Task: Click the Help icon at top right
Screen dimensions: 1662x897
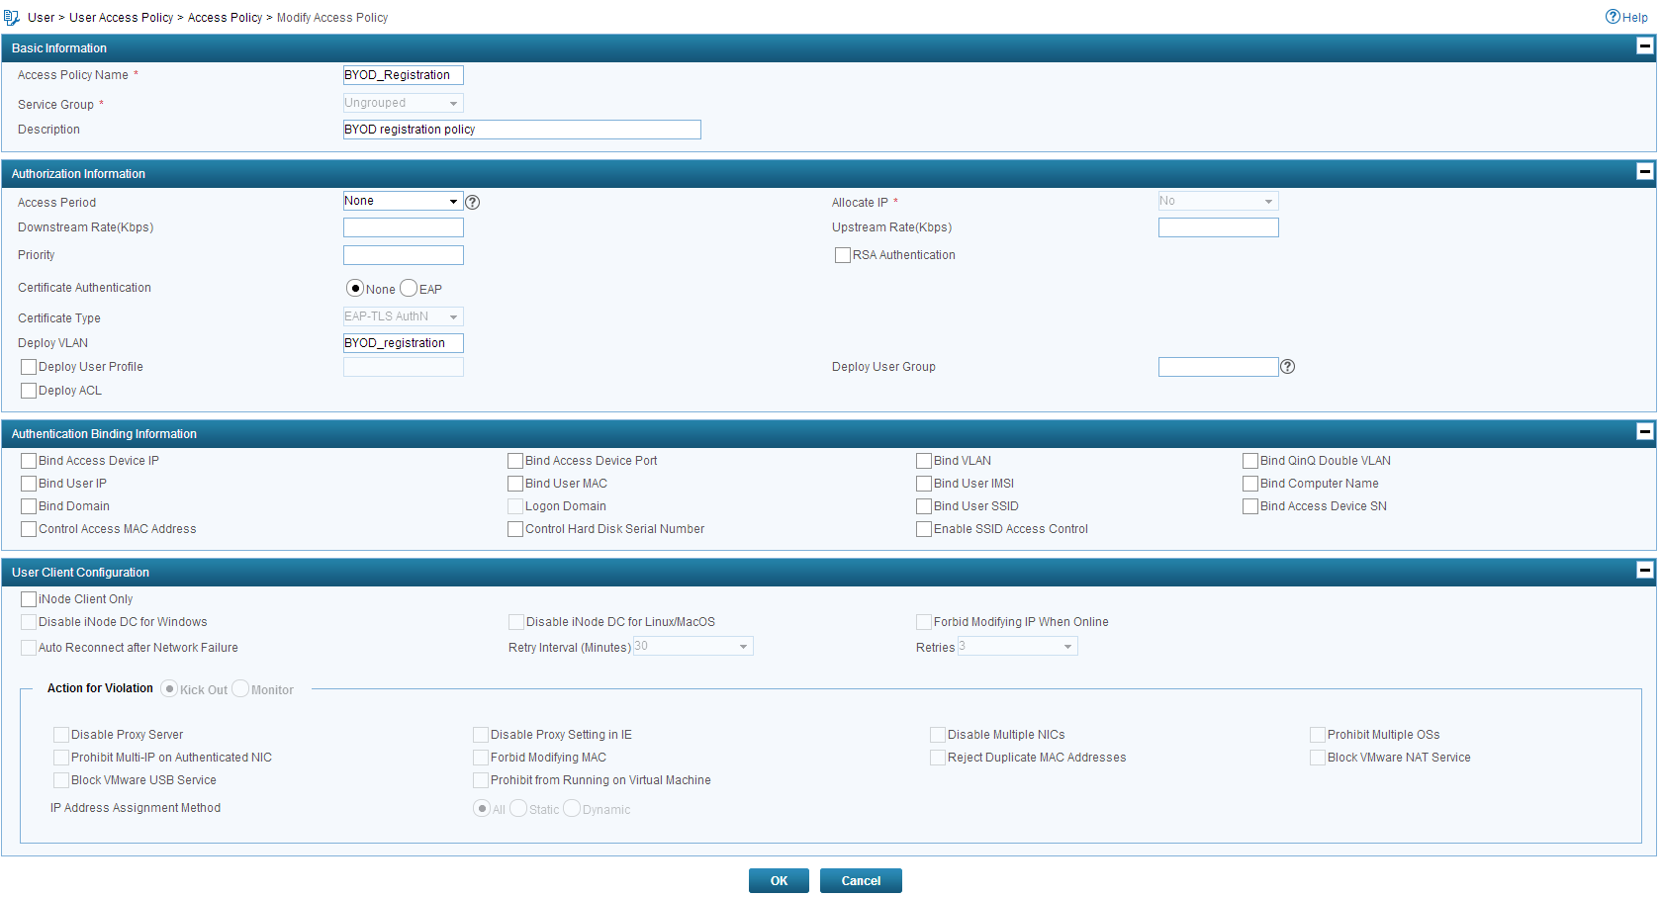Action: [1612, 17]
